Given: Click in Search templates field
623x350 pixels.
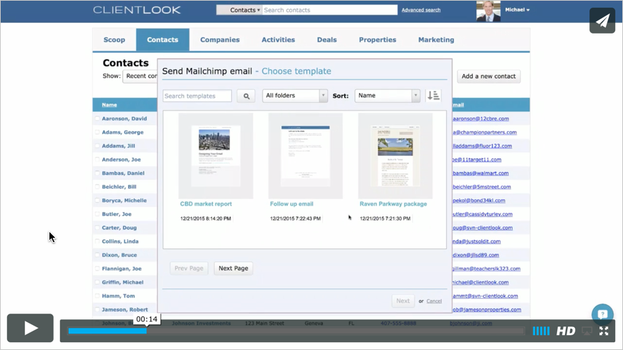Looking at the screenshot, I should [x=197, y=96].
